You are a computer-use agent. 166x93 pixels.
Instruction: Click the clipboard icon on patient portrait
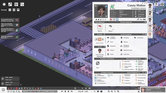pyautogui.click(x=96, y=6)
